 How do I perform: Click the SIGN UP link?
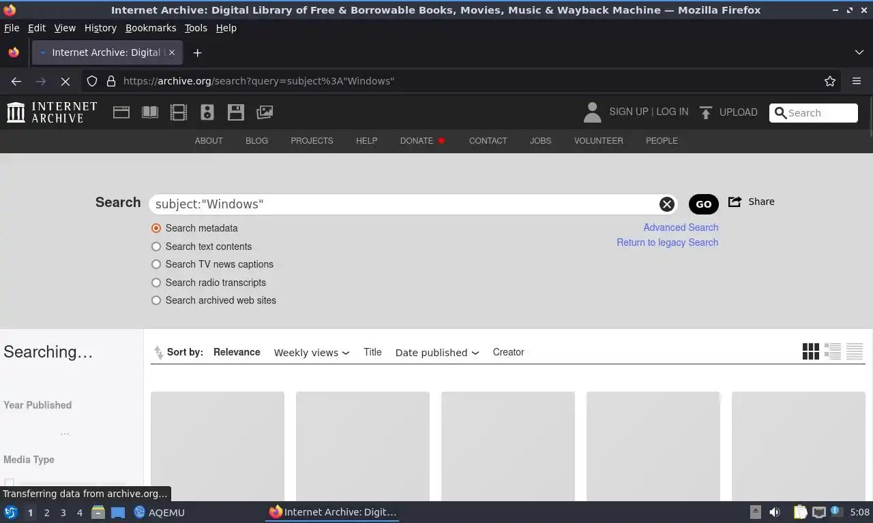(x=629, y=112)
